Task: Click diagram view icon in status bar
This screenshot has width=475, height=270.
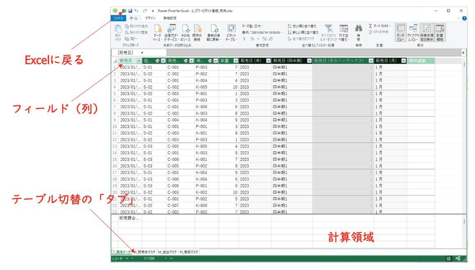Action: pyautogui.click(x=458, y=259)
